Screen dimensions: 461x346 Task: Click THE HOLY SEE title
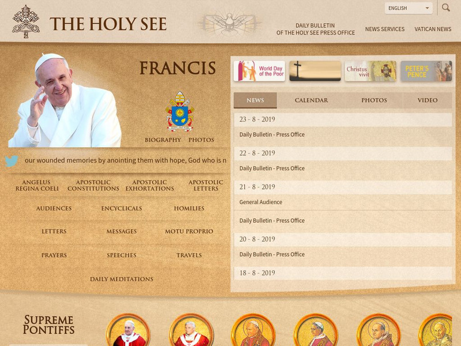[x=108, y=24]
